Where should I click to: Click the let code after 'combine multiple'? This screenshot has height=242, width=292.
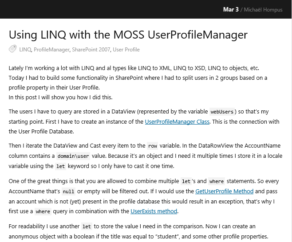(x=186, y=181)
